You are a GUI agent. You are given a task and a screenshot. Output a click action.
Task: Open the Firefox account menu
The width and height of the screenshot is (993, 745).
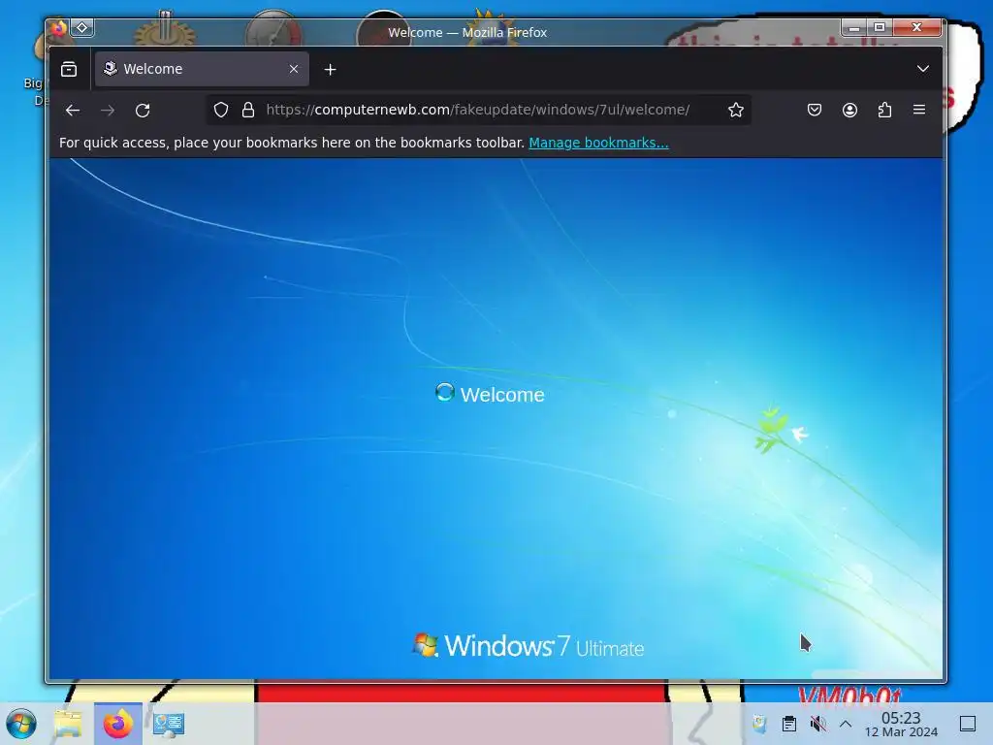tap(849, 111)
